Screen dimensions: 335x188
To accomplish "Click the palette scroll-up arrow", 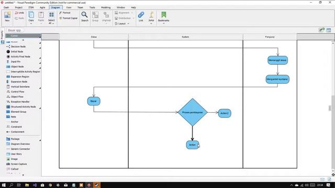I will 23,40.
